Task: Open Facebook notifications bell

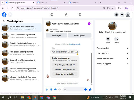Action: (x=122, y=15)
